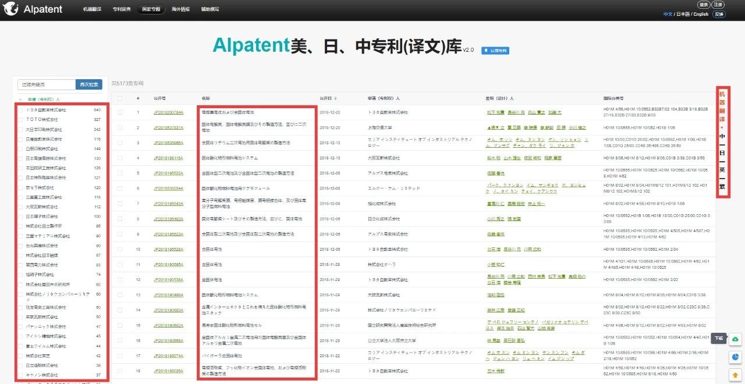This screenshot has width=745, height=384.
Task: Click title 固体酸化物形燃料電池システム in row 4
Action: [x=230, y=158]
